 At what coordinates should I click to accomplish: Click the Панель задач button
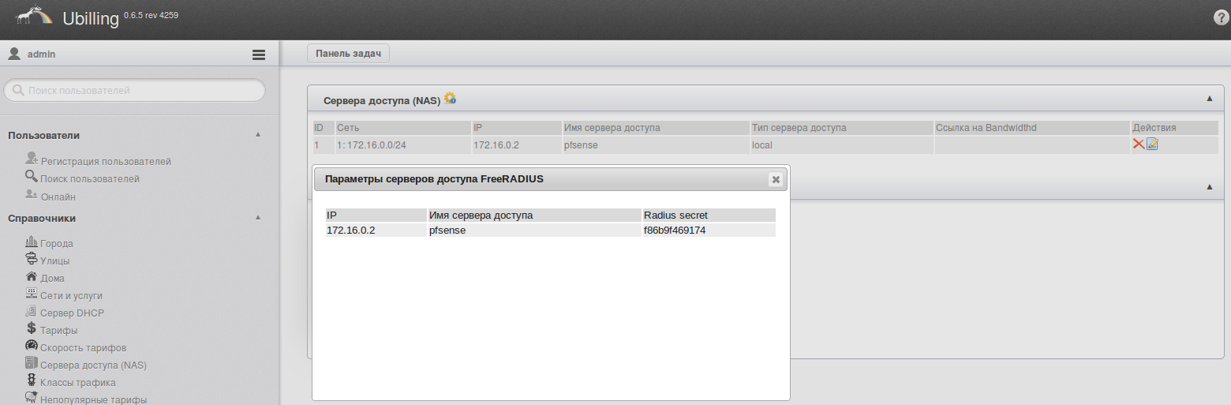(x=348, y=54)
